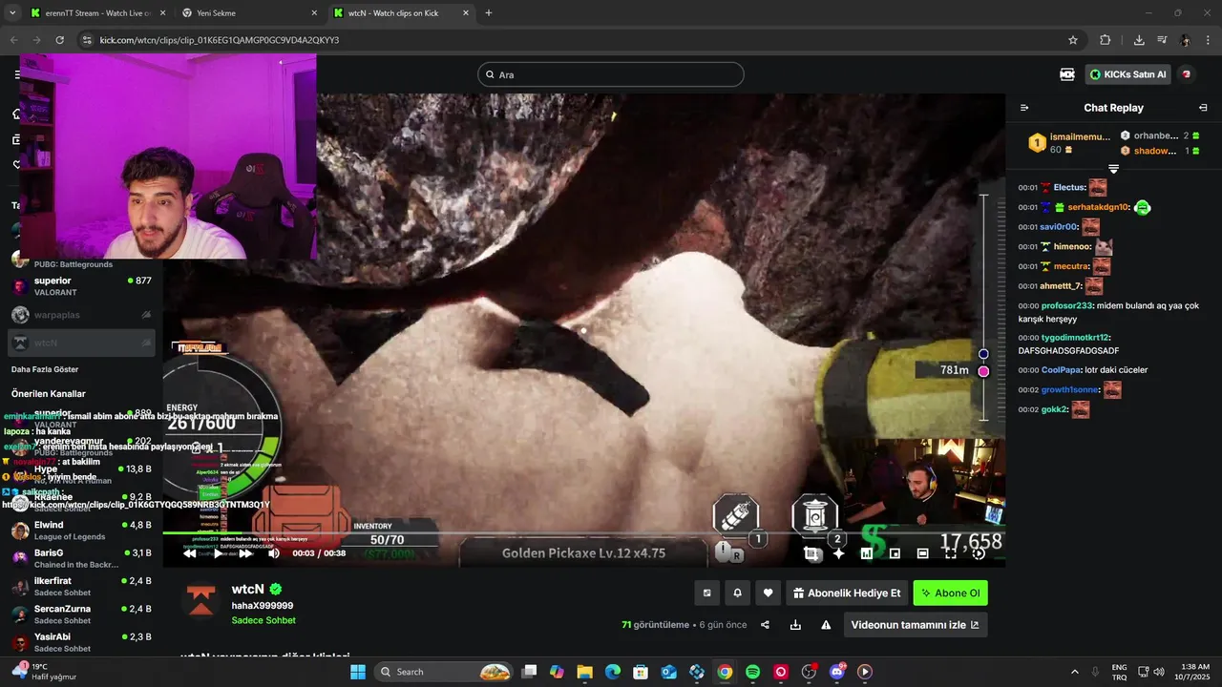Open Chrome extensions puzzle icon
Viewport: 1222px width, 687px height.
click(1106, 40)
